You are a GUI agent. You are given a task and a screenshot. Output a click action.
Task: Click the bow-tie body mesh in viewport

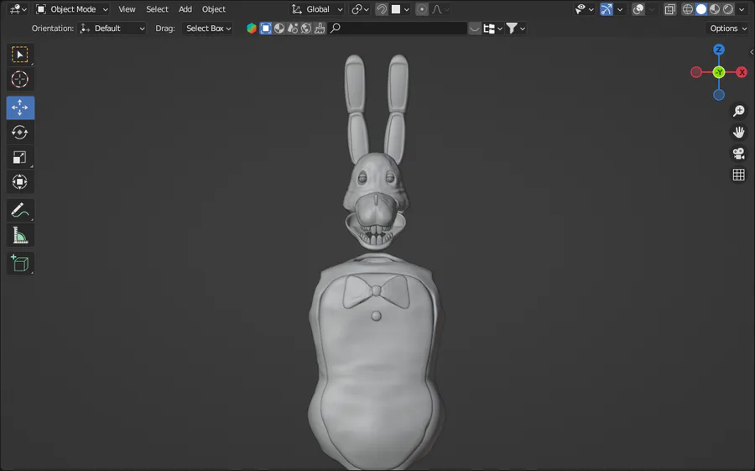coord(376,362)
